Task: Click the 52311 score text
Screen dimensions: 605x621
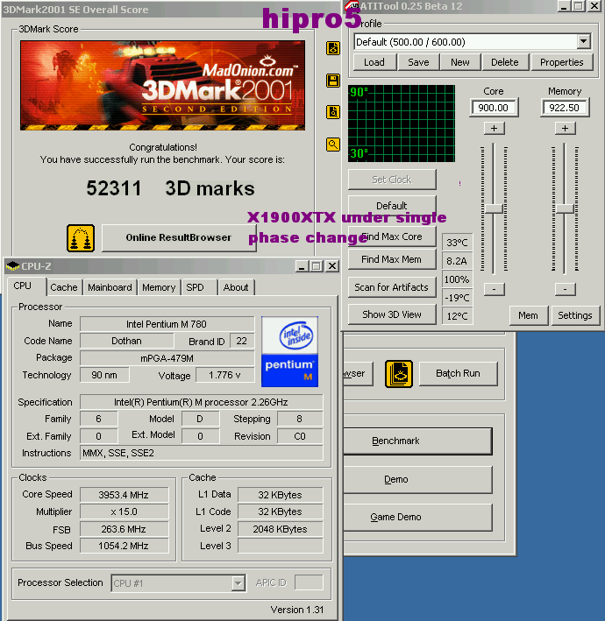Action: click(114, 188)
